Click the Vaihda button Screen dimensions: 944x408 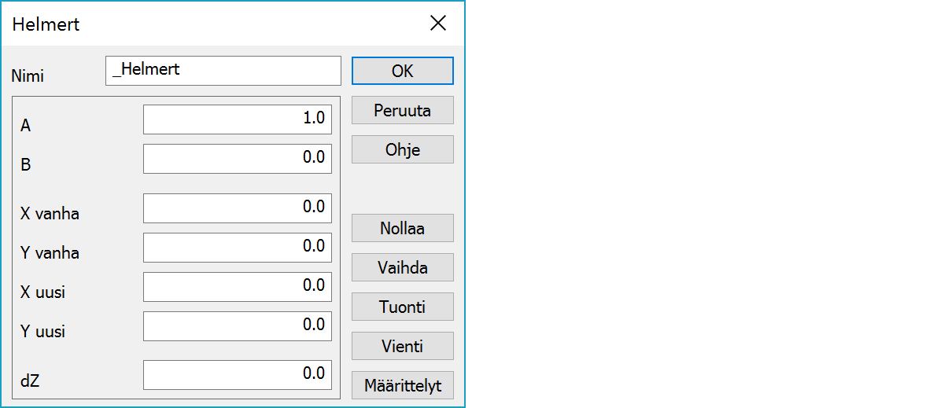click(402, 267)
